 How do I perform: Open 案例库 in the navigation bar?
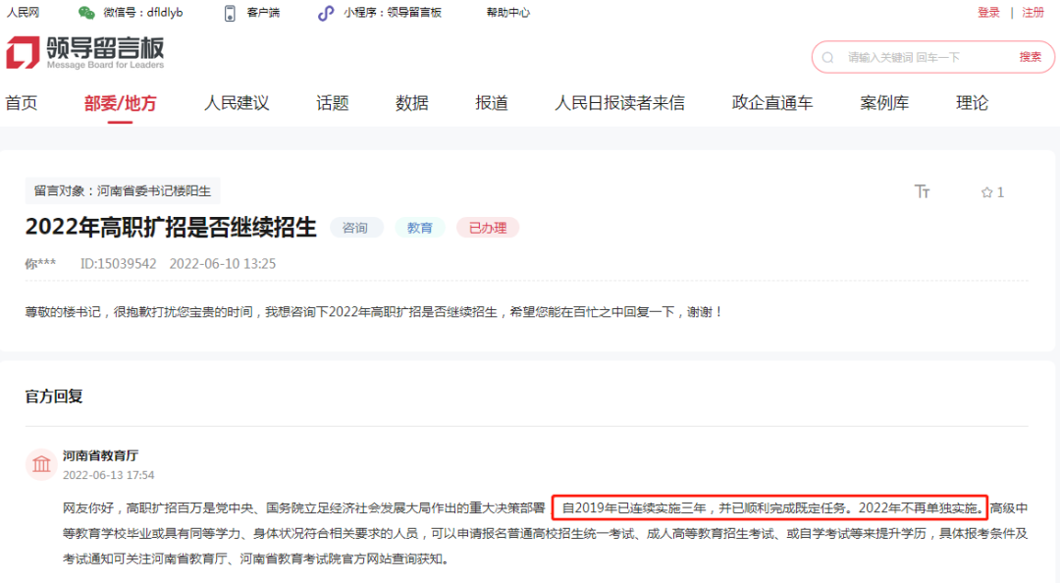pos(884,102)
